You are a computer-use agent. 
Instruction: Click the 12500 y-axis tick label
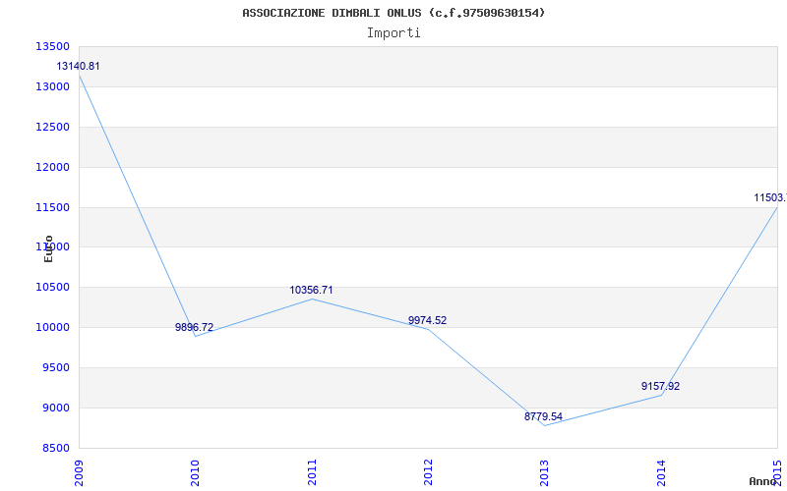click(52, 127)
